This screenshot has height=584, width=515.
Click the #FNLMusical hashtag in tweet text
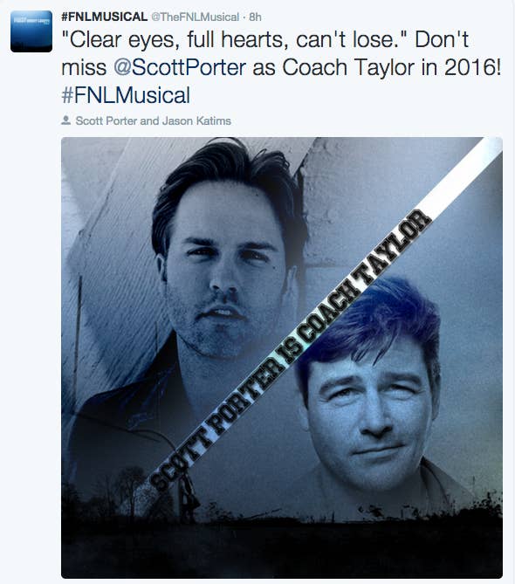click(126, 95)
